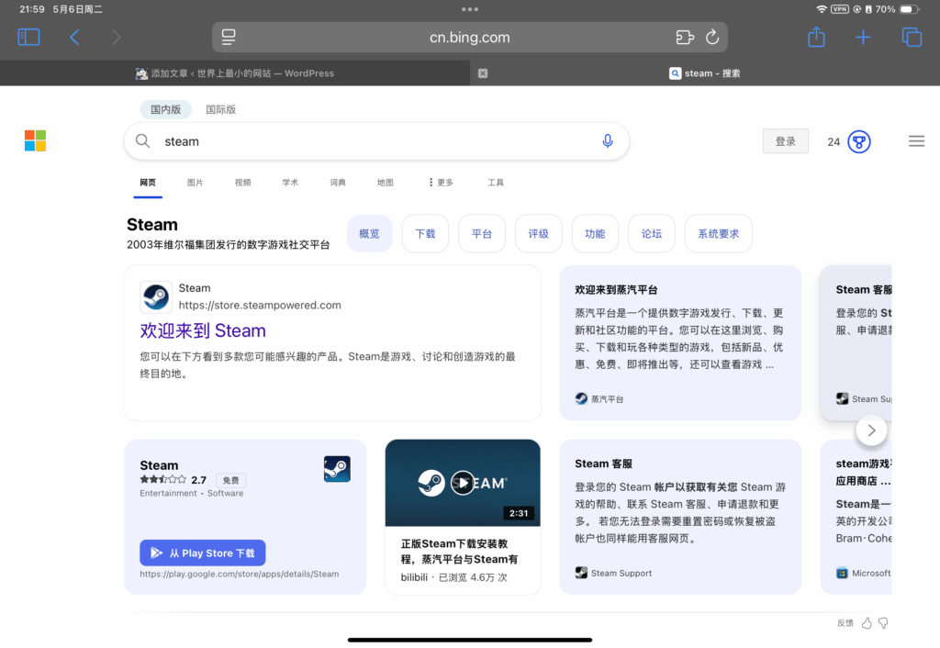
Task: Open the Rewards trophy icon
Action: pos(859,141)
